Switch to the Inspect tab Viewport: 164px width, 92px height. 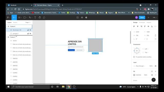coord(149,22)
